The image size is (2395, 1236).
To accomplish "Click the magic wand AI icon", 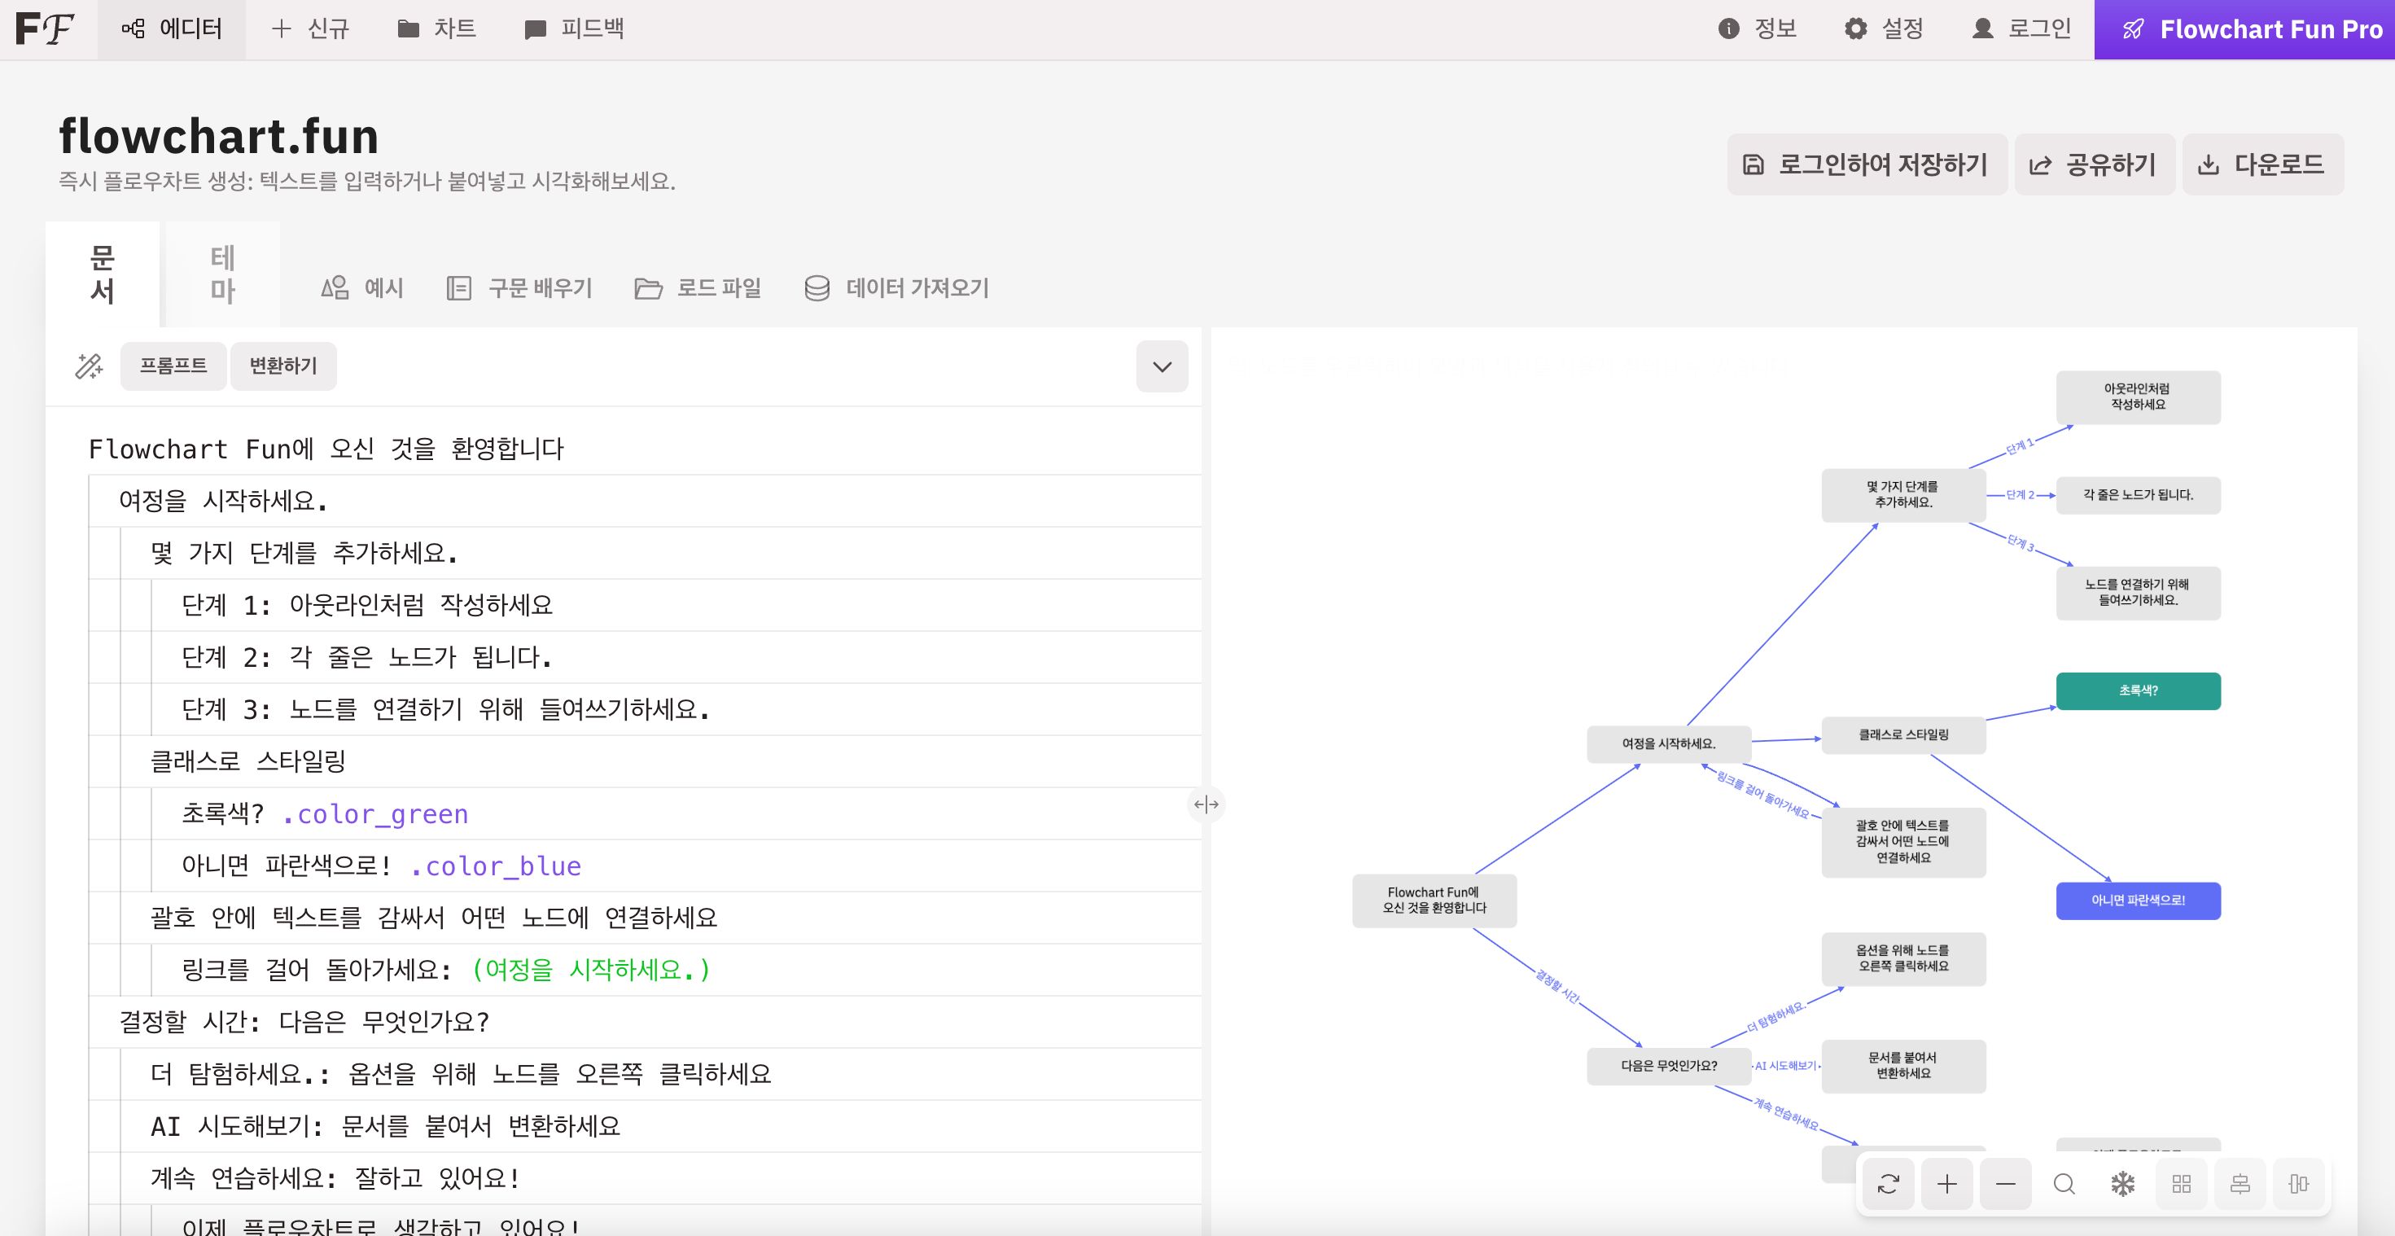I will point(90,366).
